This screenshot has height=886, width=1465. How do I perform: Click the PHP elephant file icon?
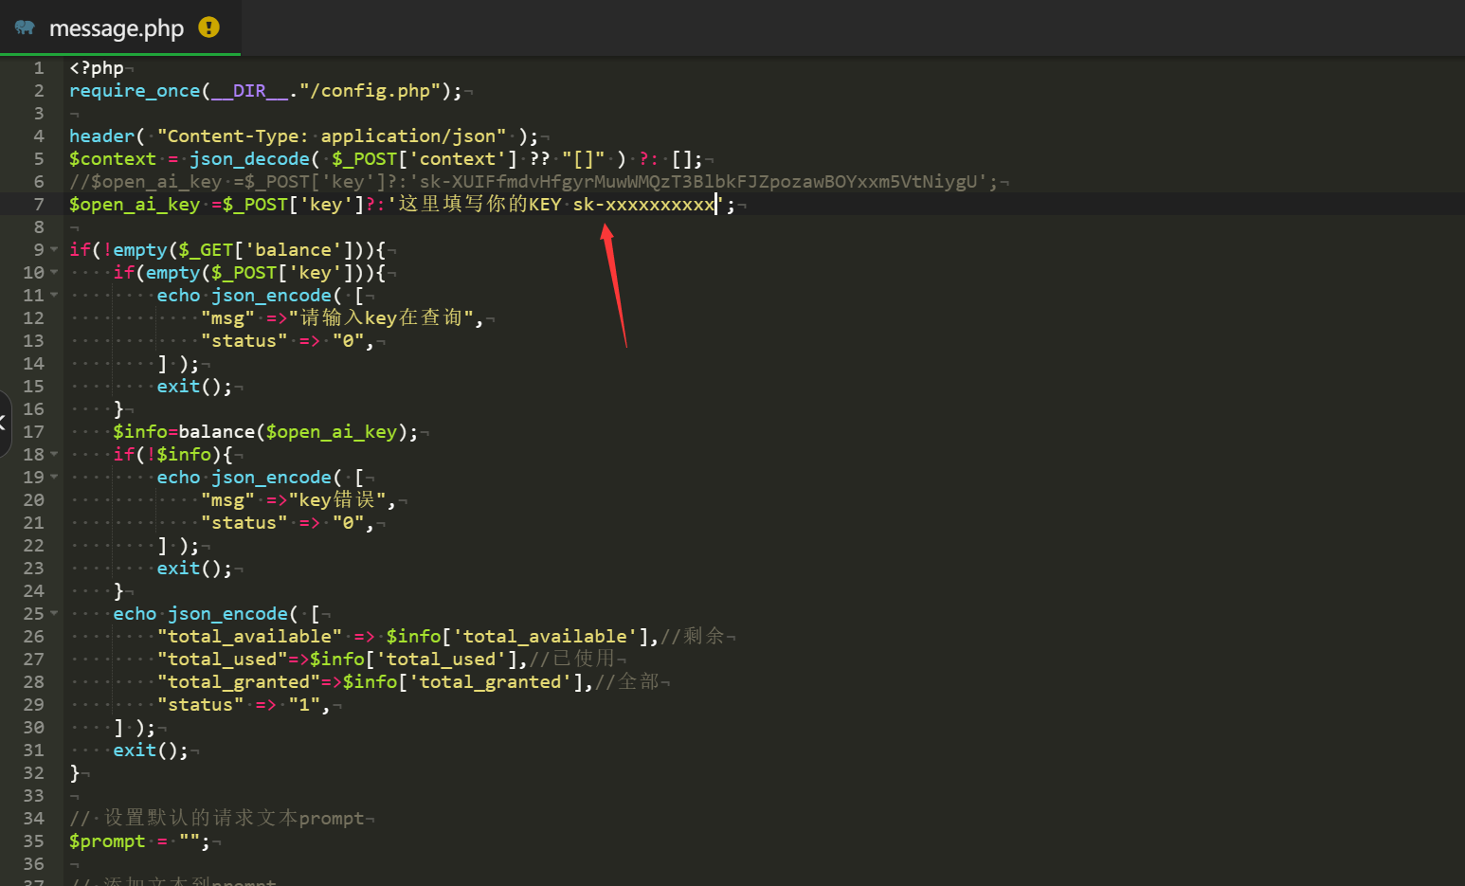(25, 27)
